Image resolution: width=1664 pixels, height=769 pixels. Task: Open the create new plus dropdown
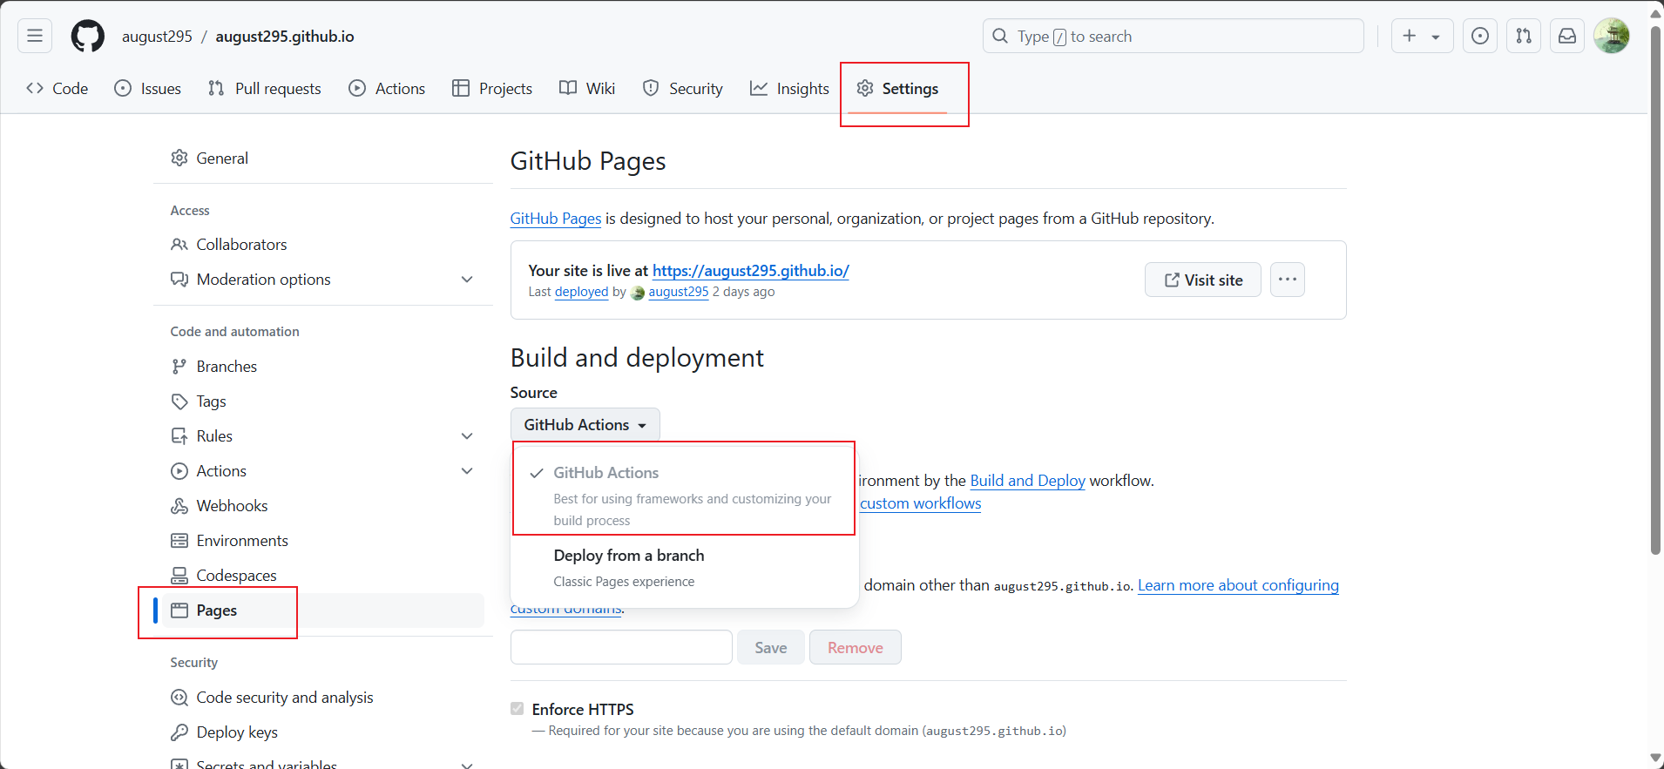[1421, 36]
